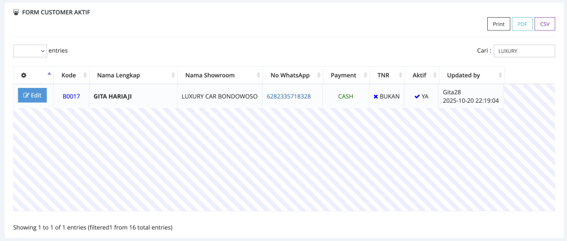
Task: Click the gear icon column header
Action: [x=23, y=75]
